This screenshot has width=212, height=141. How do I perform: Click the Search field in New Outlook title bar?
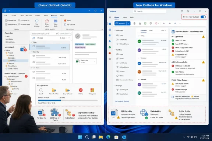[149, 11]
